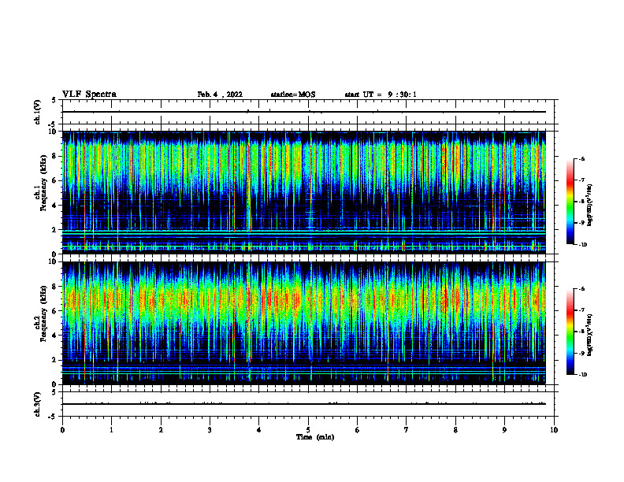This screenshot has height=482, width=624.
Task: Click the "5" tick of ch.1(V) axis
Action: coord(54,100)
